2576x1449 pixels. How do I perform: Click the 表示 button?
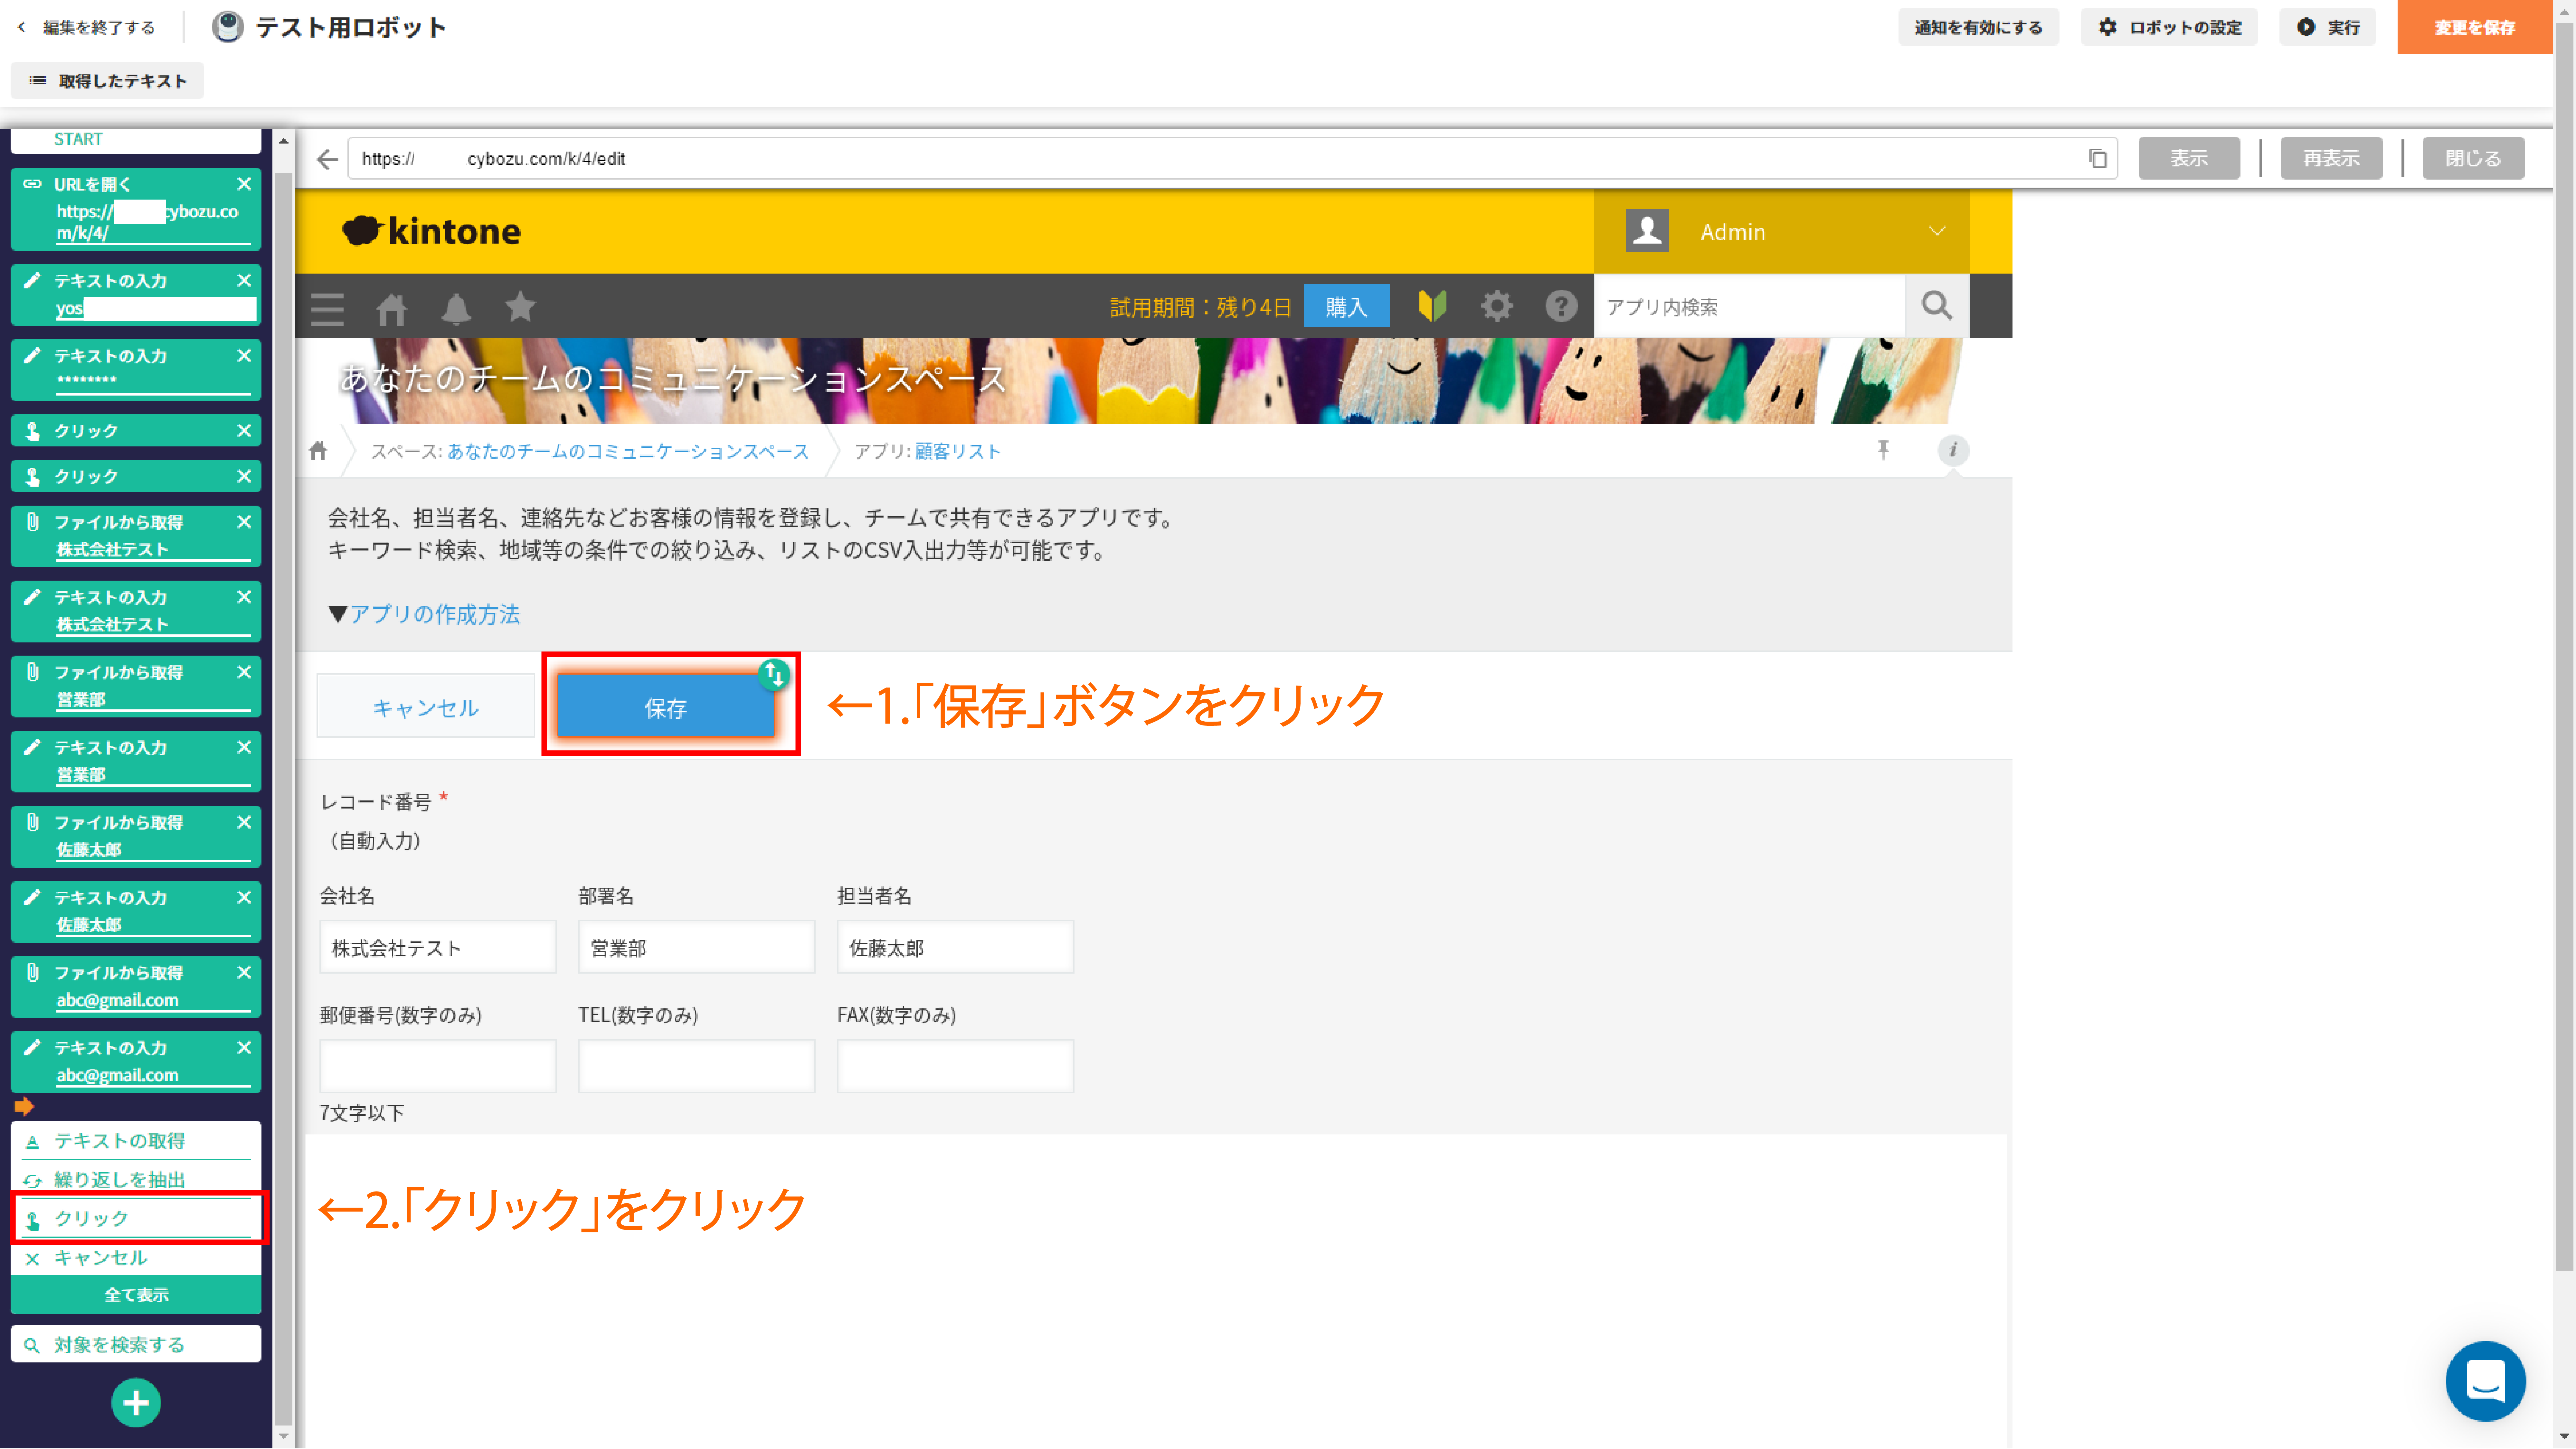pos(2189,159)
